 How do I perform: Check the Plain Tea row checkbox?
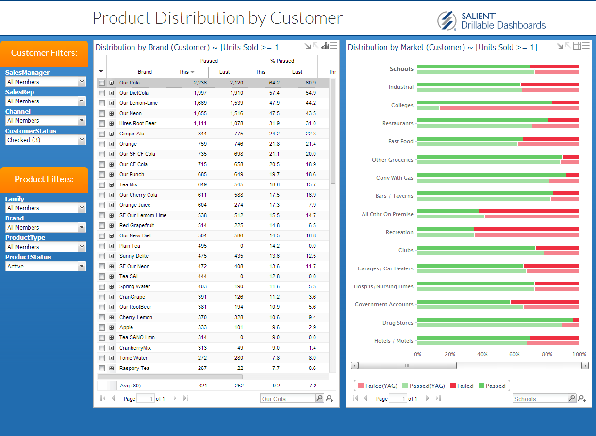coord(101,246)
